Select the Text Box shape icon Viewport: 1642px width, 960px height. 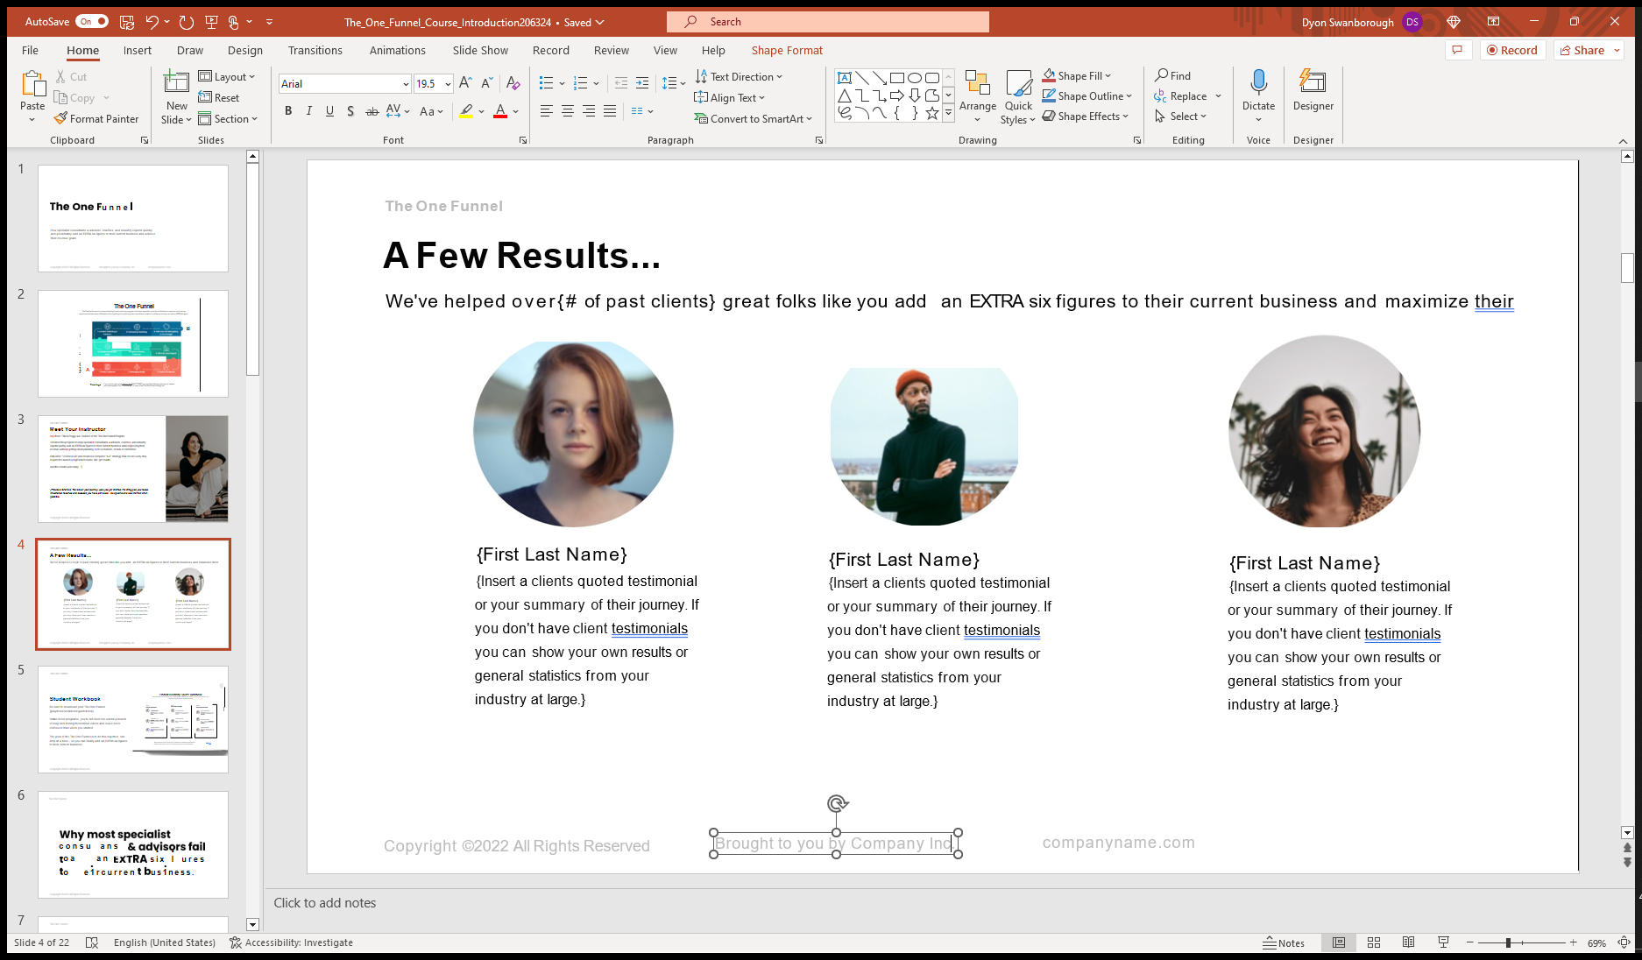844,78
